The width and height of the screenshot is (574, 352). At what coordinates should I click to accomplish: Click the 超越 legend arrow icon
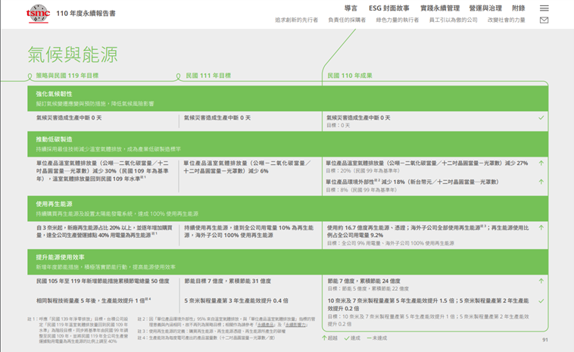coord(324,338)
